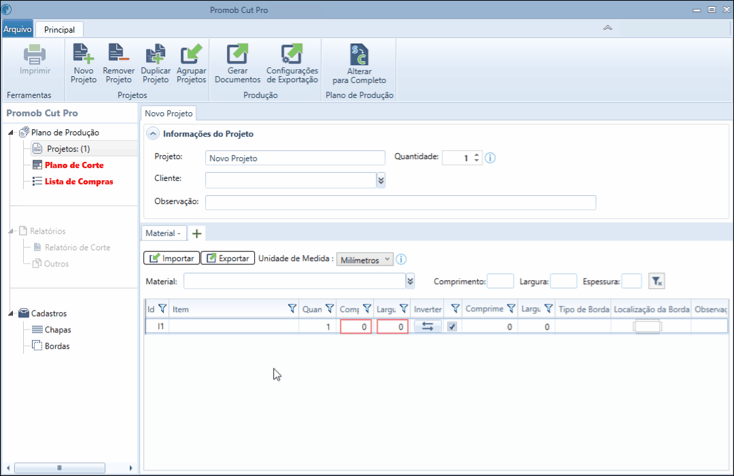This screenshot has width=734, height=476.
Task: Click the filter icon on first Comp column
Action: 367,308
